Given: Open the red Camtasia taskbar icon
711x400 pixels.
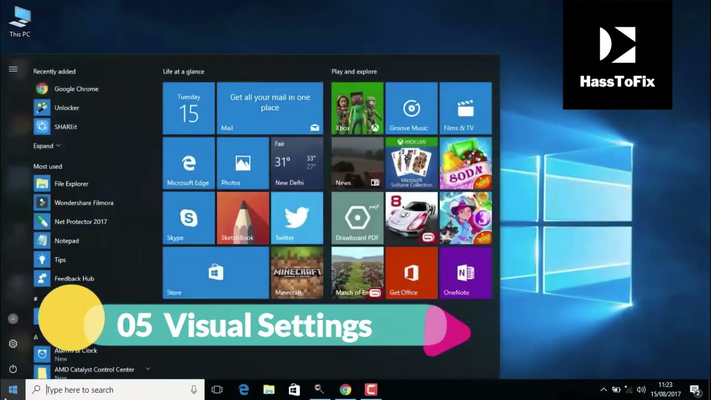Looking at the screenshot, I should (x=371, y=389).
